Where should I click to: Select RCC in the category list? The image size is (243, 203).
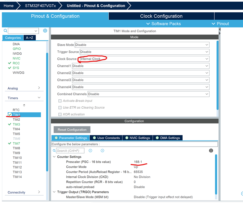click(x=16, y=63)
